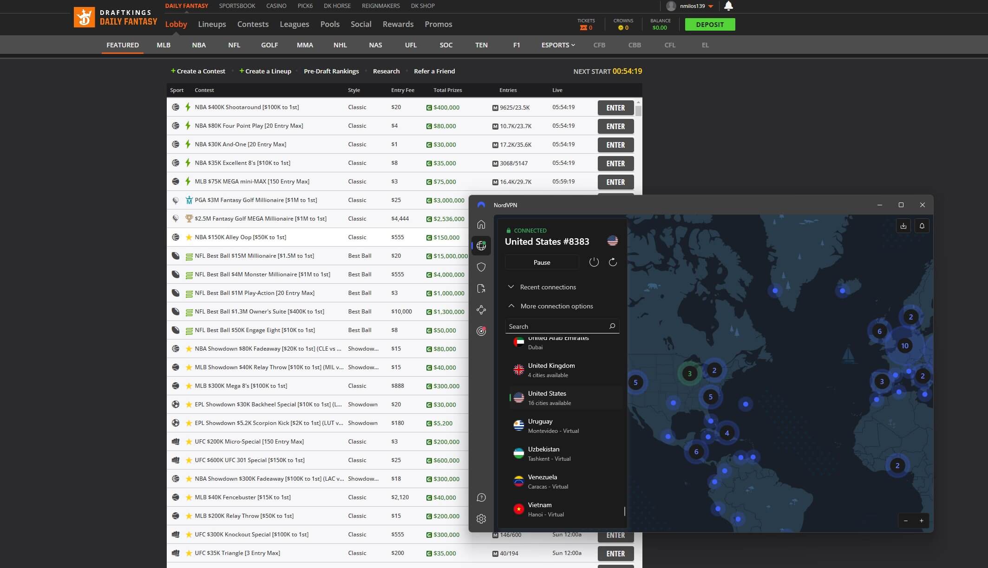Click NordVPN disconnect power icon

click(594, 262)
